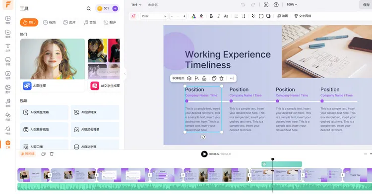Open the text shadow option

click(268, 16)
